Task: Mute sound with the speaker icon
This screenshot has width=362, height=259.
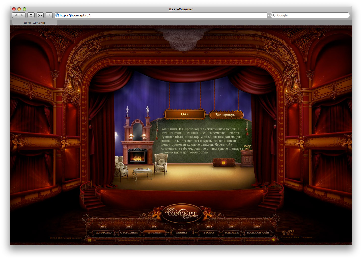Action: click(273, 240)
